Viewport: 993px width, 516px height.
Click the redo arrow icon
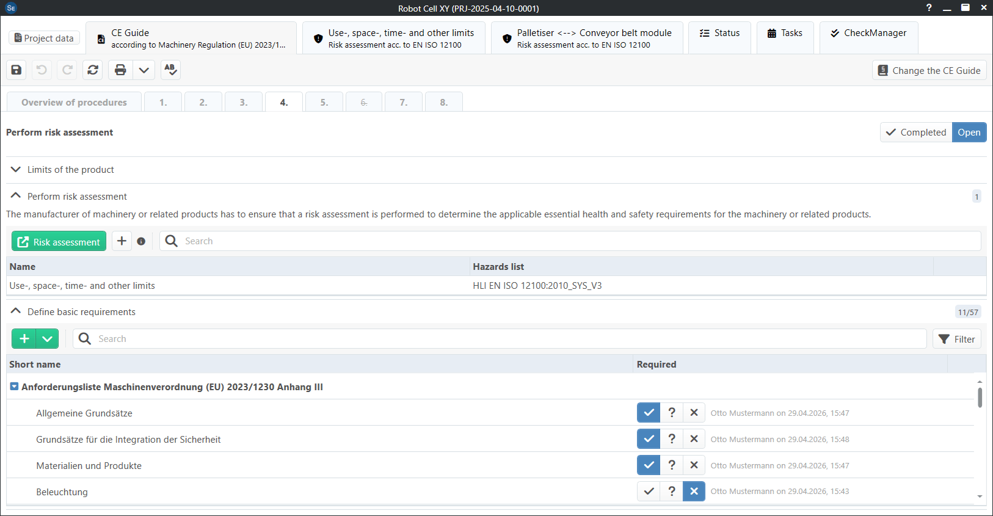[67, 70]
